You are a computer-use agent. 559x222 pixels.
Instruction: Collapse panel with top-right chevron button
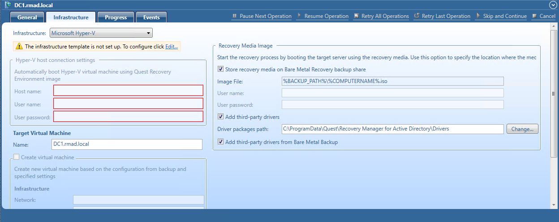click(553, 4)
